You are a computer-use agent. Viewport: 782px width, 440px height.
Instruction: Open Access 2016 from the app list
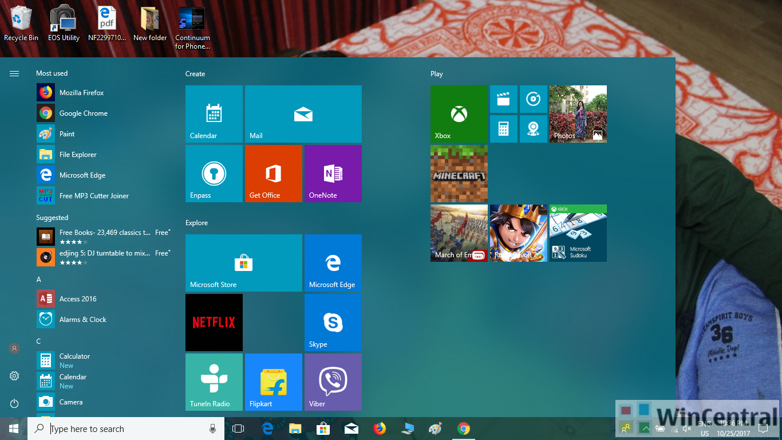(103, 299)
